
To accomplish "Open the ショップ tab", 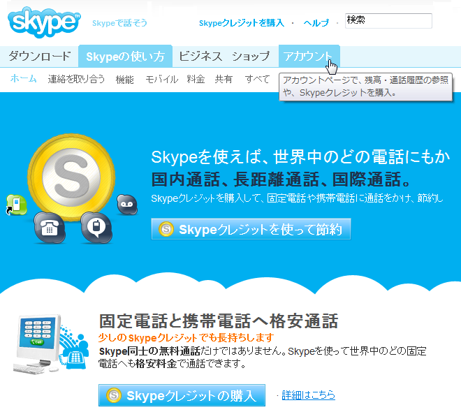I will point(251,57).
